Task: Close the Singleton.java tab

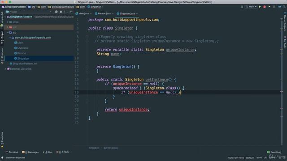Action: click(x=137, y=14)
